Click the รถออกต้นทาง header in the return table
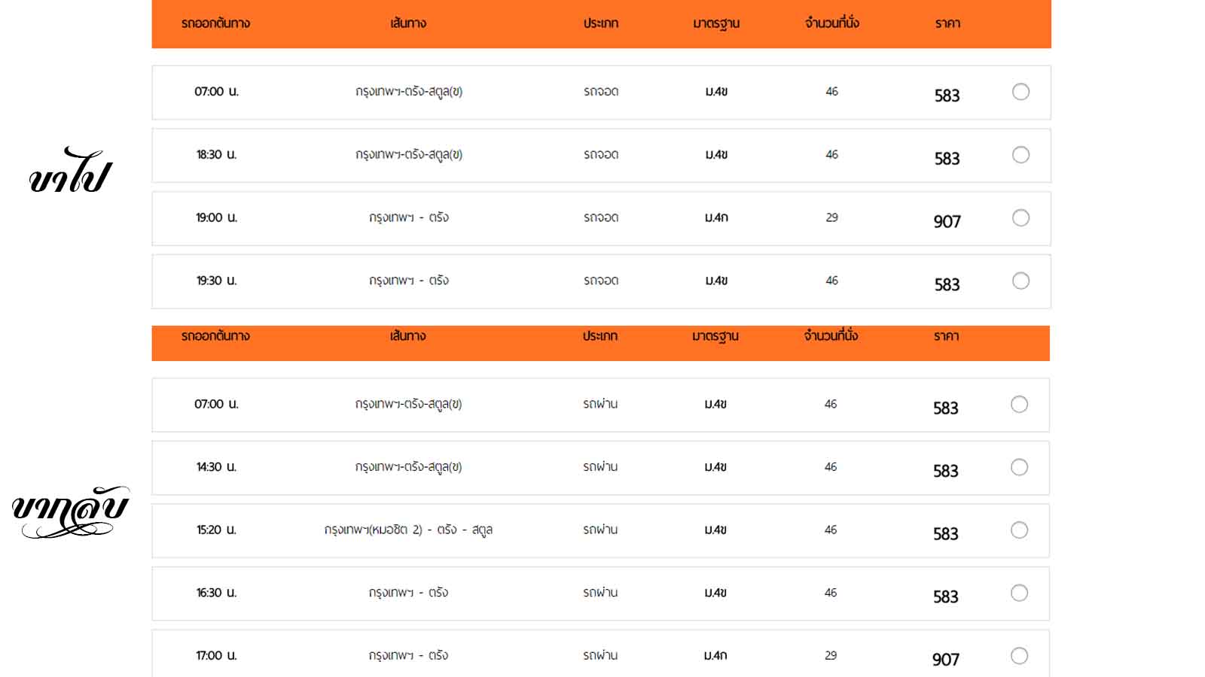The image size is (1205, 677). [215, 336]
